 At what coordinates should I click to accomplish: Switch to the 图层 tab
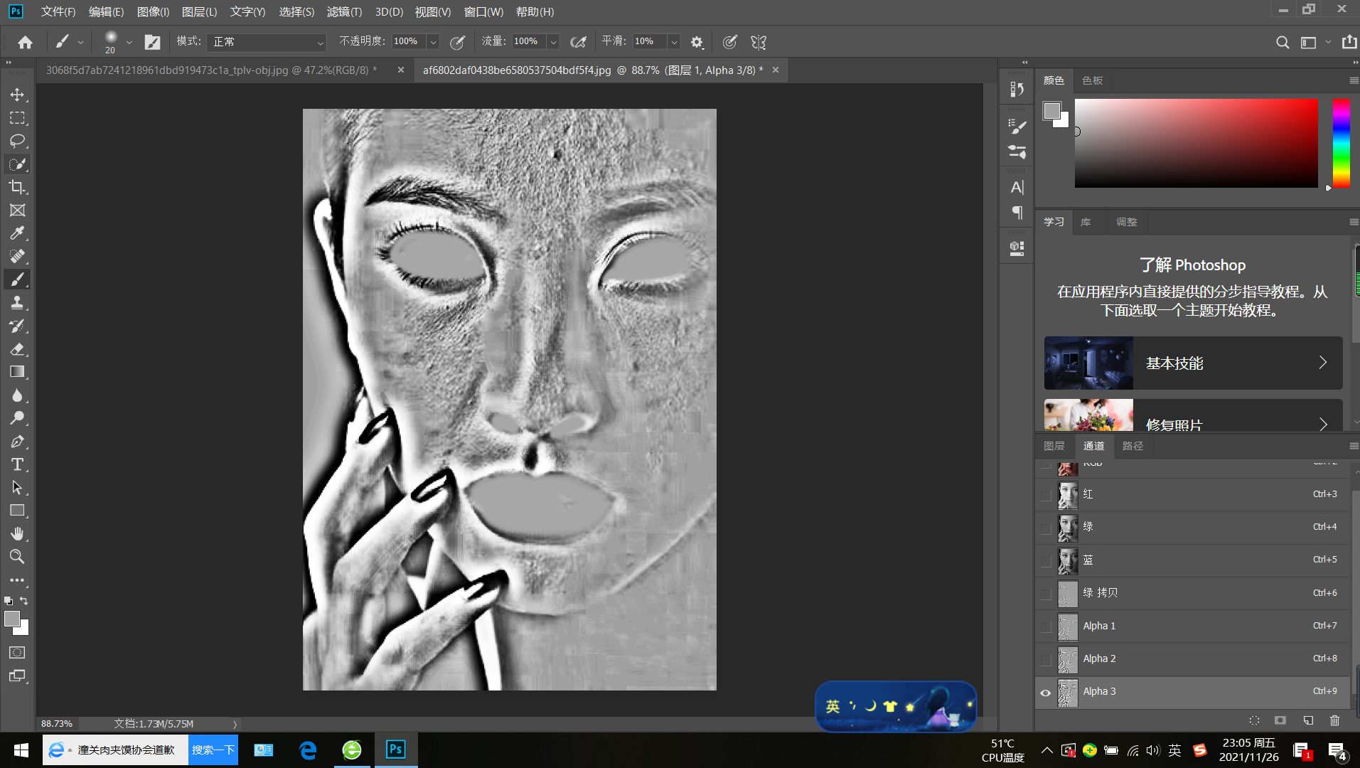point(1054,446)
